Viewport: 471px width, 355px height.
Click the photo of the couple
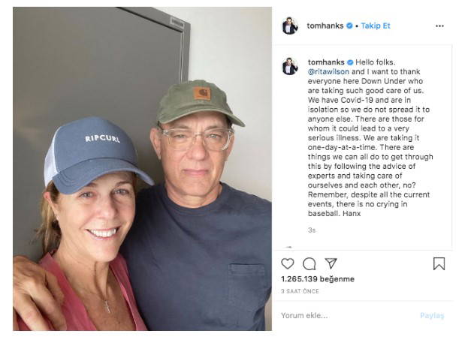[142, 169]
